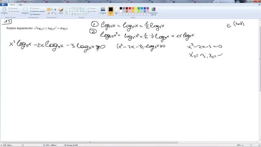Viewport: 261px width, 147px height.
Task: Open the shape Fill dropdown
Action: pyautogui.click(x=93, y=11)
